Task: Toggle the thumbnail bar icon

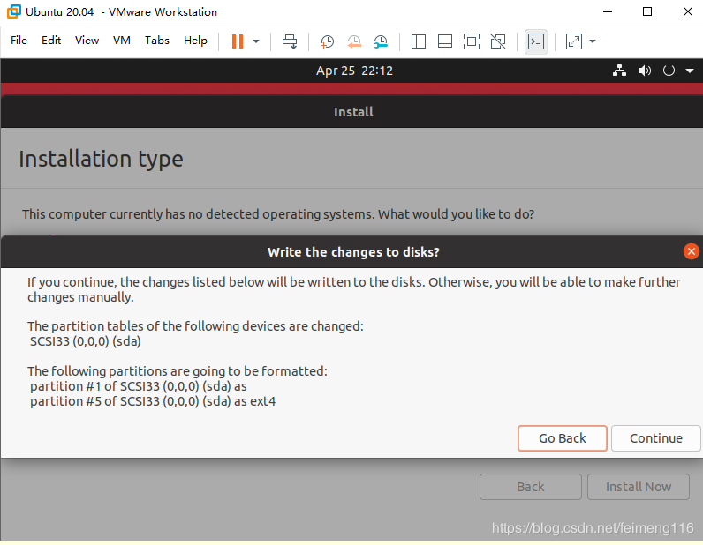Action: 445,41
